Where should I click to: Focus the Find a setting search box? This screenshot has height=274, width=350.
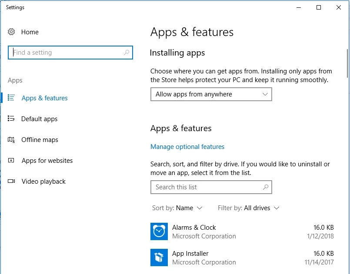click(65, 53)
